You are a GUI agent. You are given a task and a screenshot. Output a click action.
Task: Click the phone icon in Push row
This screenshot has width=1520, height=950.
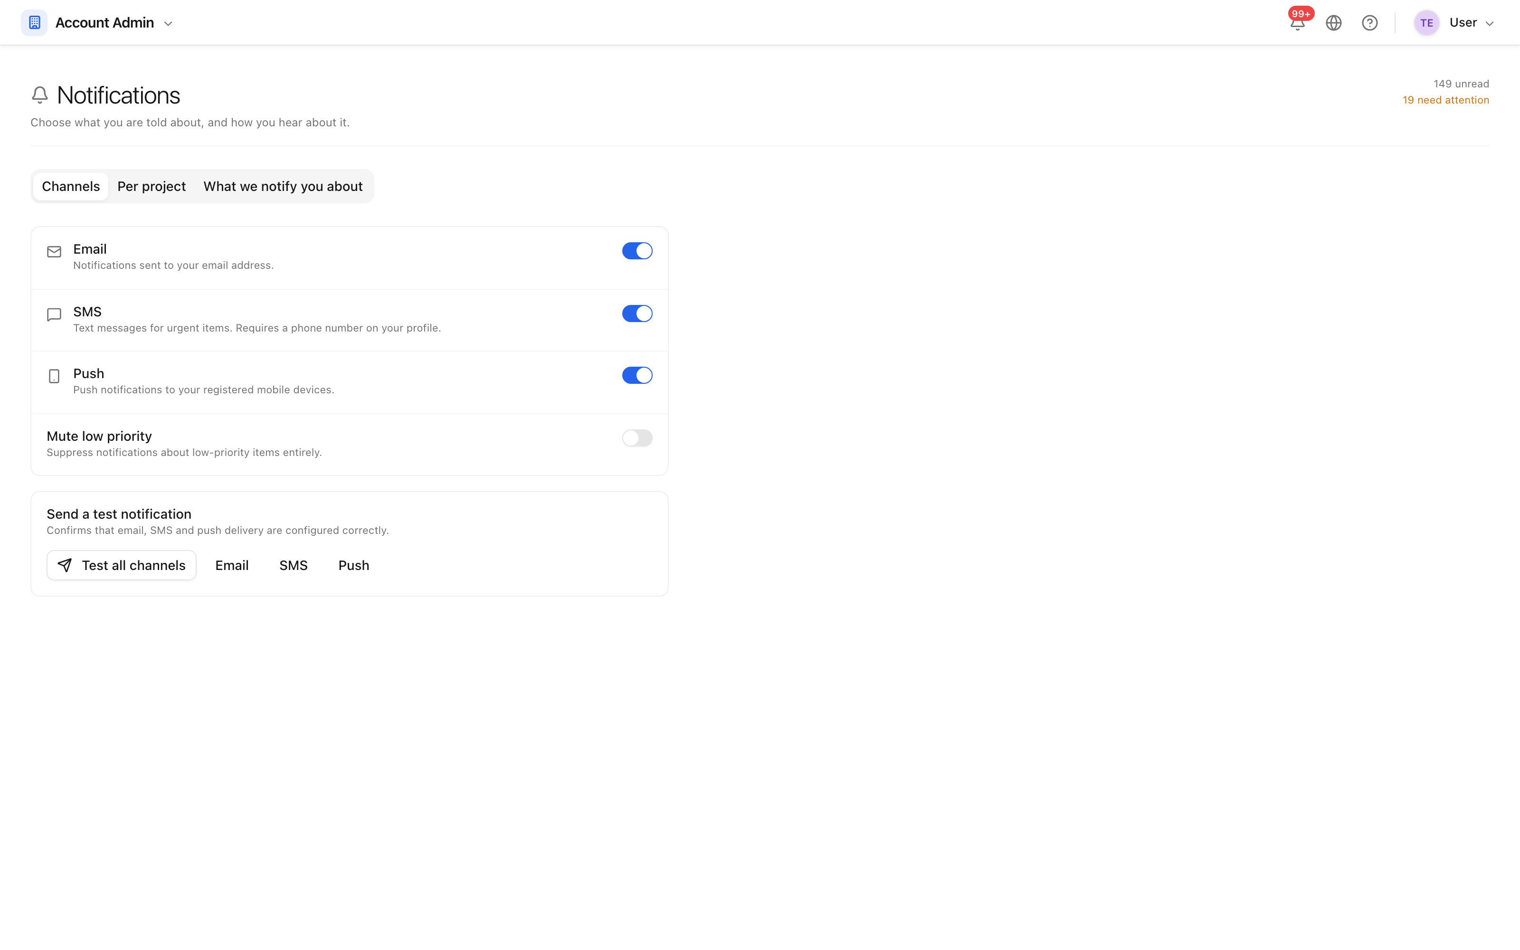pyautogui.click(x=54, y=376)
